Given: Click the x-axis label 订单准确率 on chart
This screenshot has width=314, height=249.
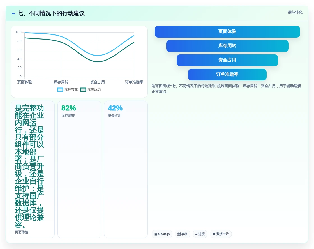Looking at the screenshot, I should pyautogui.click(x=134, y=82).
